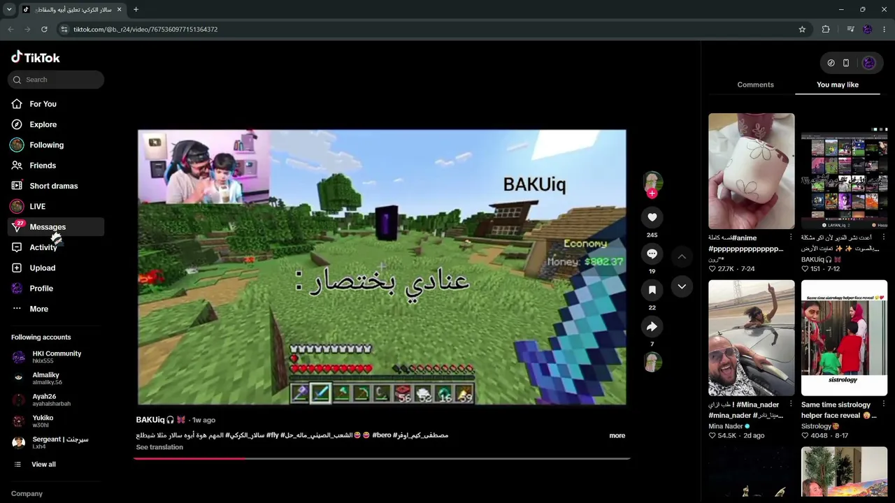Screen dimensions: 895x503
Task: Open the account avatar at top right
Action: (x=868, y=63)
